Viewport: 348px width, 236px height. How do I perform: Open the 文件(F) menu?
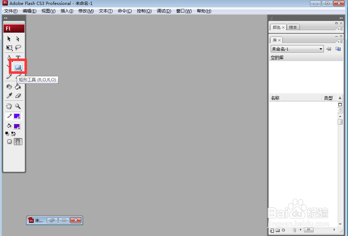click(x=11, y=11)
